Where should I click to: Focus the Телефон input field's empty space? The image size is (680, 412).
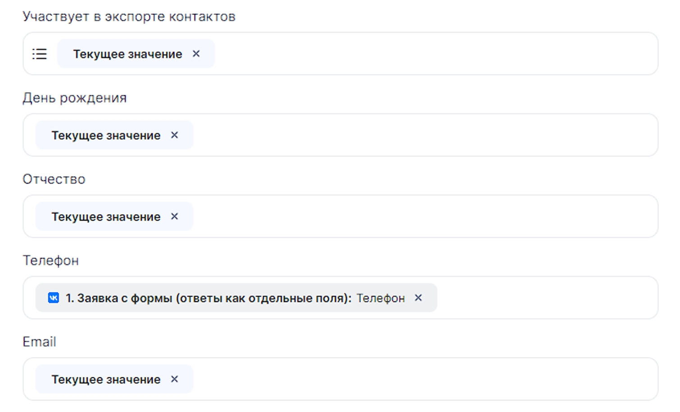[545, 298]
